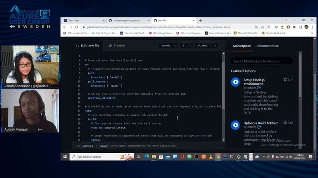Reload the page with the refresh icon

pos(77,27)
